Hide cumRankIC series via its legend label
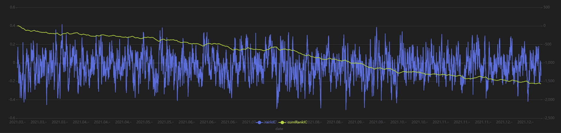The width and height of the screenshot is (561, 133). tap(297, 122)
